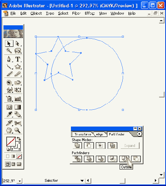Select the Pen tool
Screen dimensions: 166x186
(9, 59)
